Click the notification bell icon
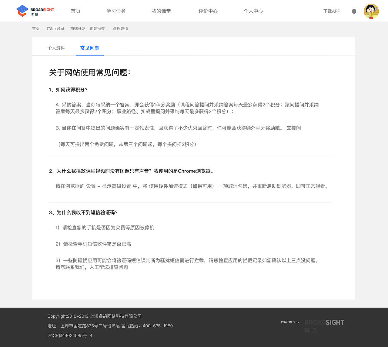This screenshot has height=347, width=388. pos(354,11)
